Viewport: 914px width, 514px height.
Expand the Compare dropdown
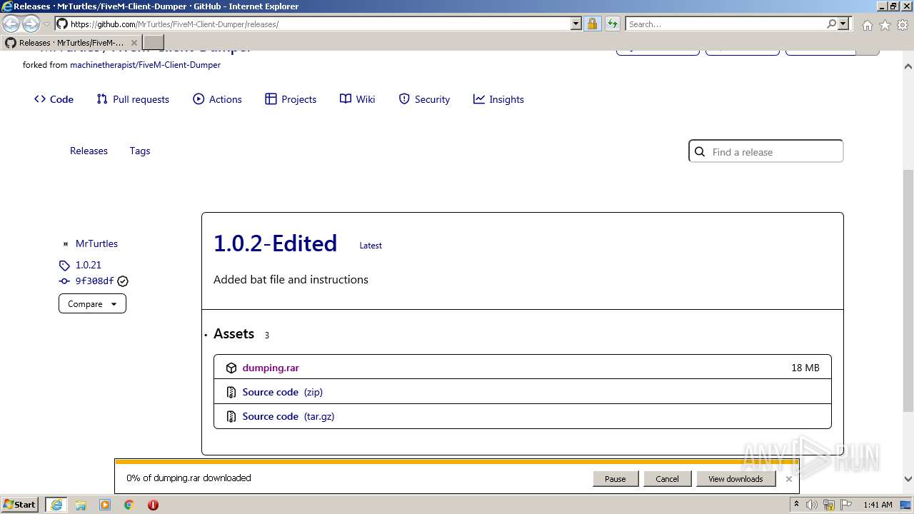(92, 303)
